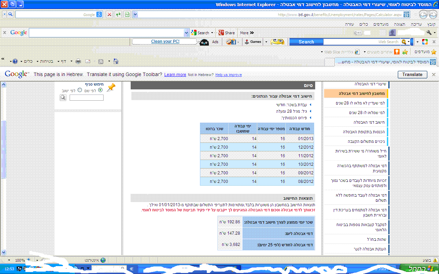Open the address bar history dropdown
Image resolution: width=439 pixels, height=274 pixels.
click(x=135, y=14)
